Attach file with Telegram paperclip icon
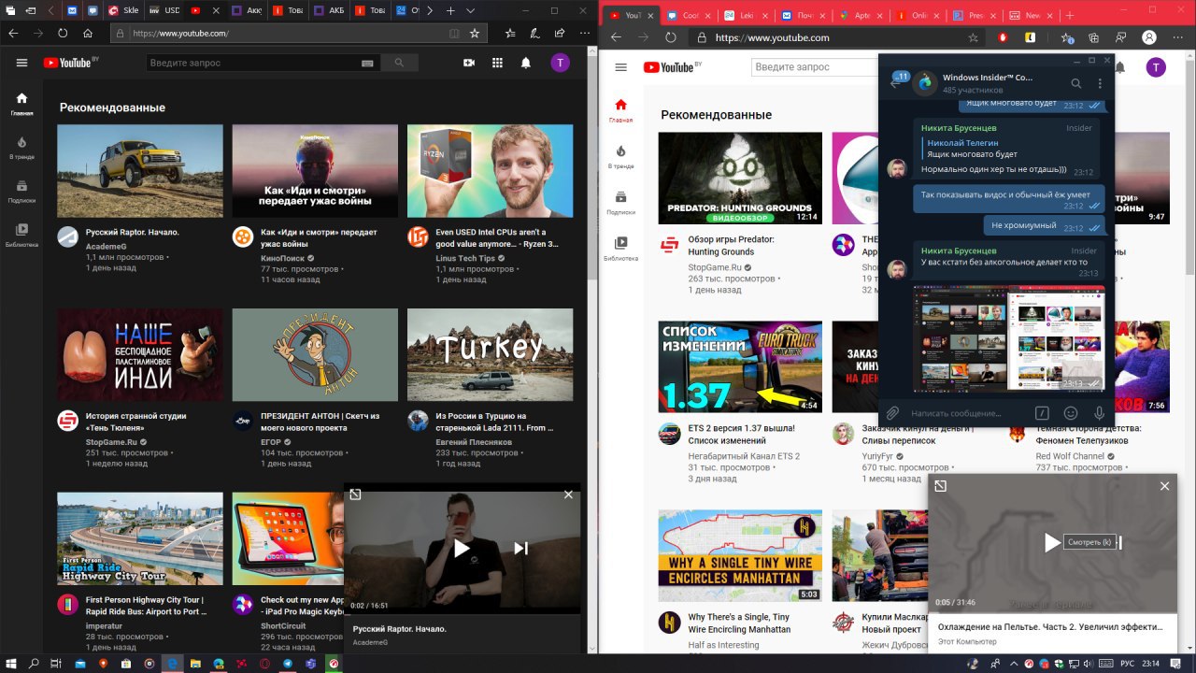The image size is (1196, 673). click(x=892, y=412)
